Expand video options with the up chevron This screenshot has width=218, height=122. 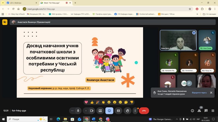coord(86,111)
